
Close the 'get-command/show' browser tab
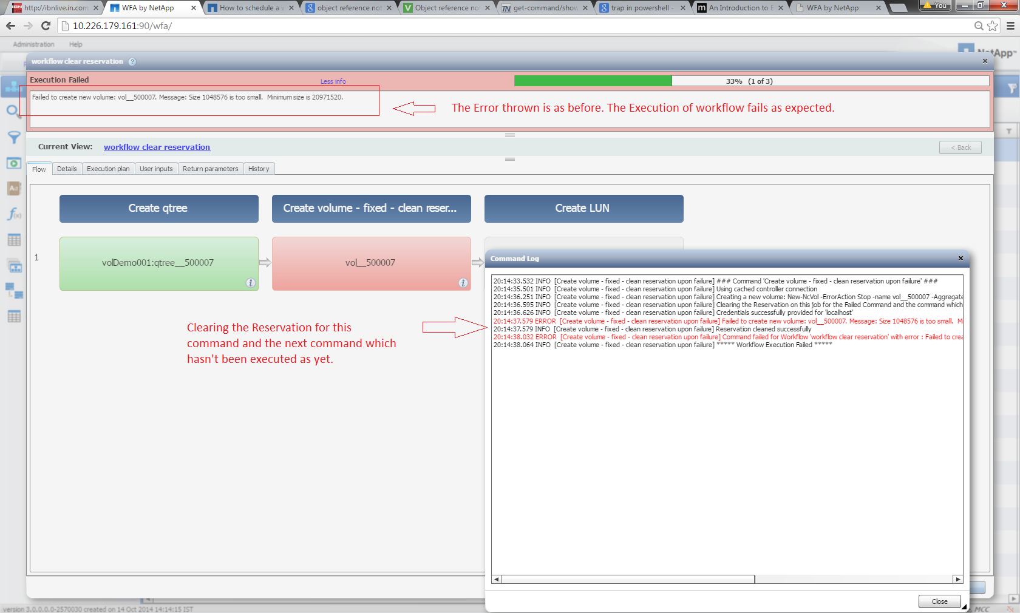[x=585, y=8]
